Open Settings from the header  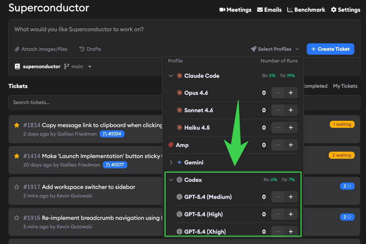[x=345, y=10]
